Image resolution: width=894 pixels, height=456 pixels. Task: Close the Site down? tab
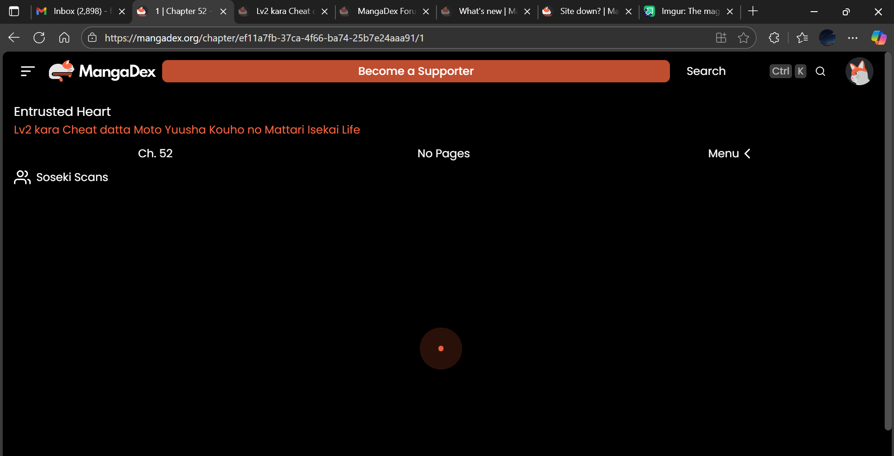(x=628, y=12)
